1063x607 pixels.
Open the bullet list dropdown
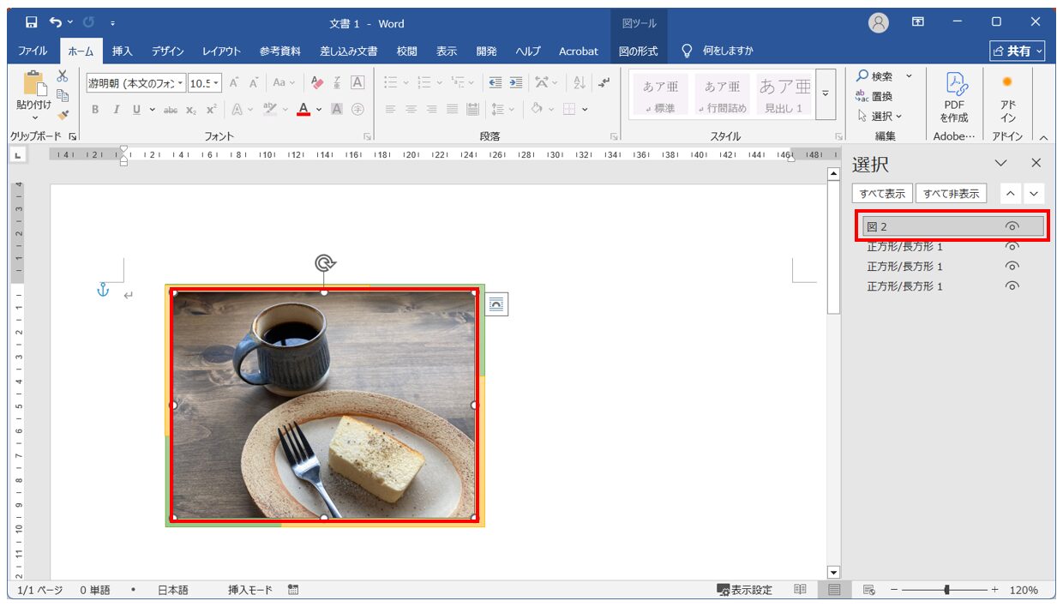click(405, 83)
